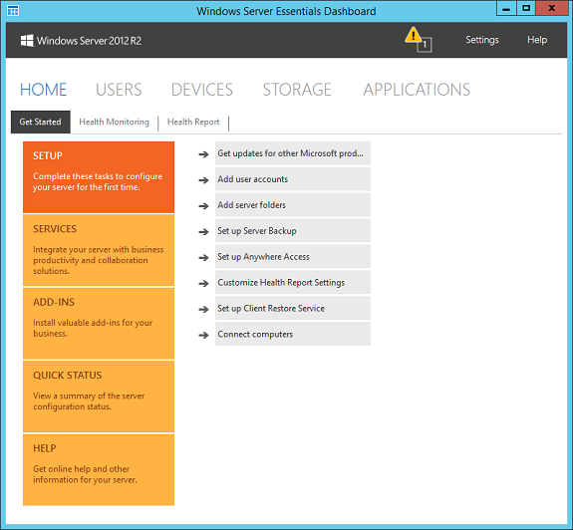Switch to the HOME section
This screenshot has height=530, width=573.
click(x=44, y=90)
